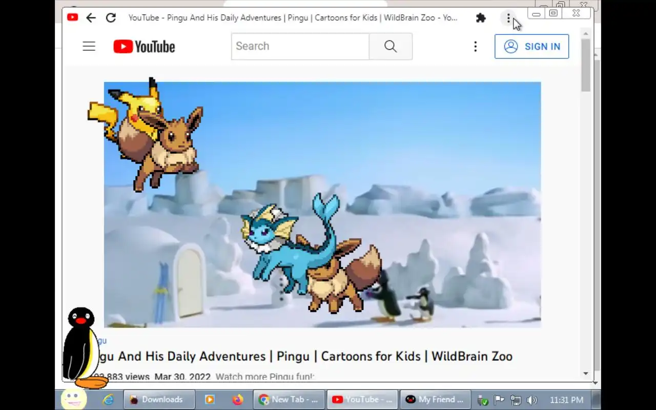Click the 'Watch more Pingu fun!' description text
This screenshot has width=656, height=410.
264,377
